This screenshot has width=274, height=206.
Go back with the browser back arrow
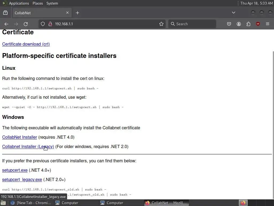point(6,24)
